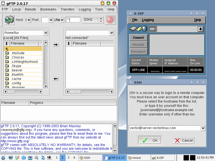Click the left arrow download transfer button
215x161 pixels.
(56, 79)
